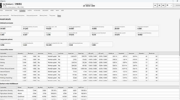Click the Play simulation button

click(155, 5)
